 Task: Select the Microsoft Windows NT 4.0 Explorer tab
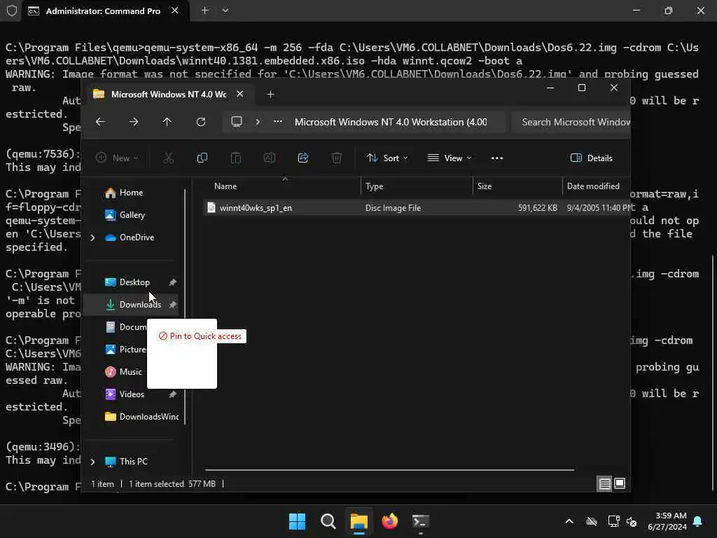click(168, 95)
